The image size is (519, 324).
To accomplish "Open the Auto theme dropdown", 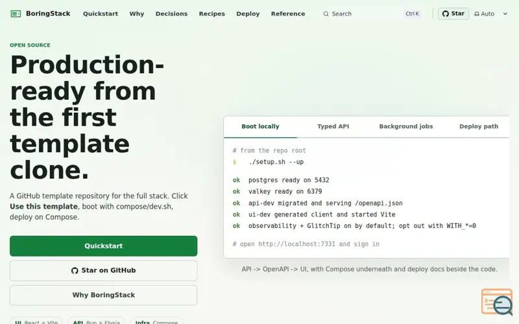I will tap(491, 14).
